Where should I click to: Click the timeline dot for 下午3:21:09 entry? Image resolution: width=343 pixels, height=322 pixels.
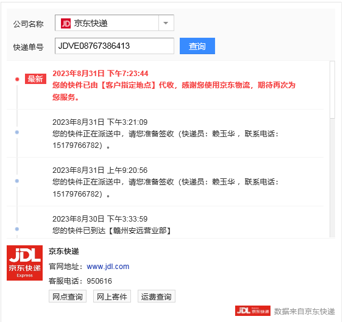(x=17, y=132)
